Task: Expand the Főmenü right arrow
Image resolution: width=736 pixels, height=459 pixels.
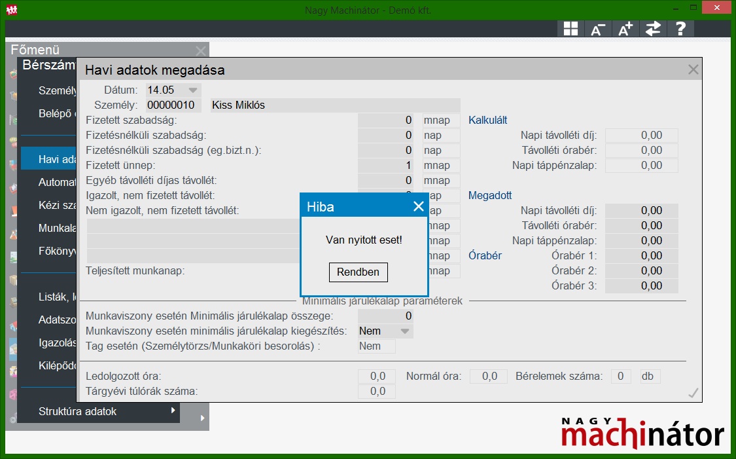Action: 202,418
